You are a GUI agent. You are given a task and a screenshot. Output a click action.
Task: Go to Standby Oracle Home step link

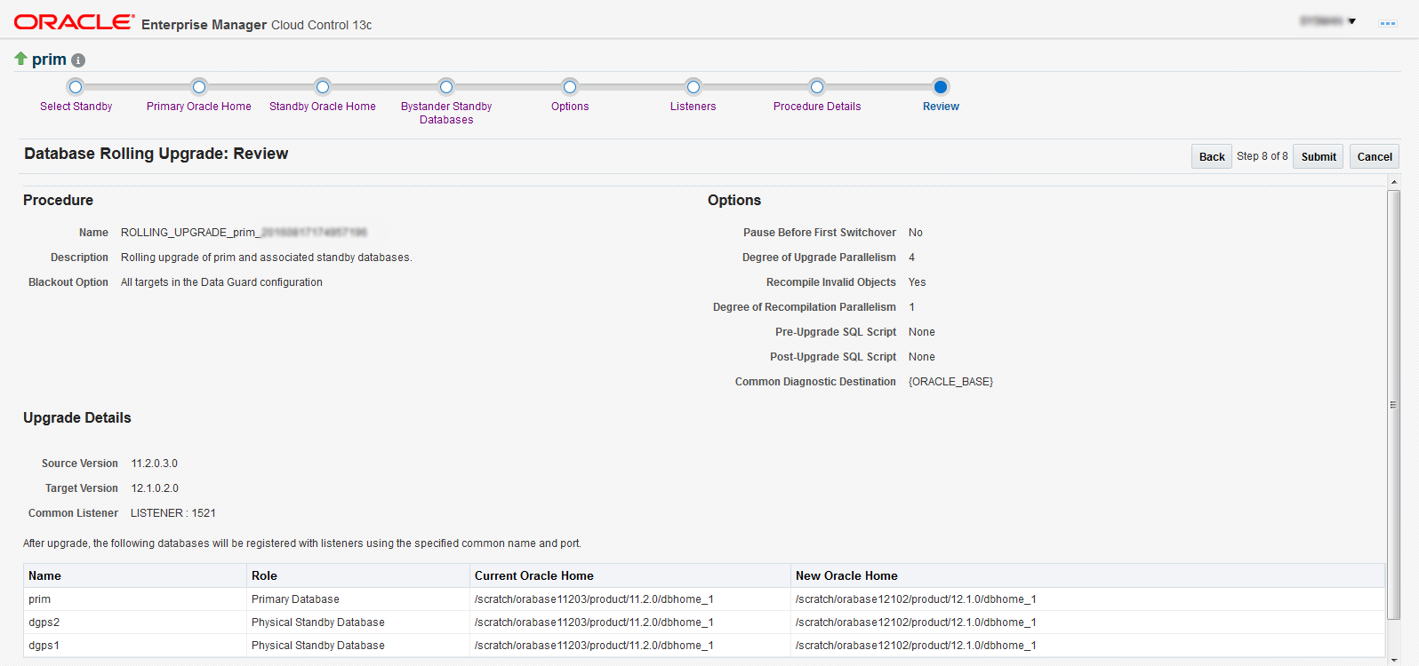tap(323, 107)
